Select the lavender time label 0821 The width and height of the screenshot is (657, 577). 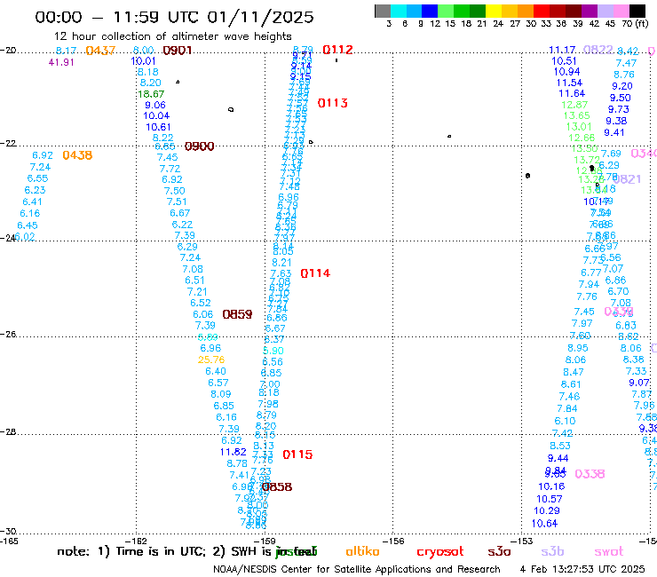tap(627, 179)
